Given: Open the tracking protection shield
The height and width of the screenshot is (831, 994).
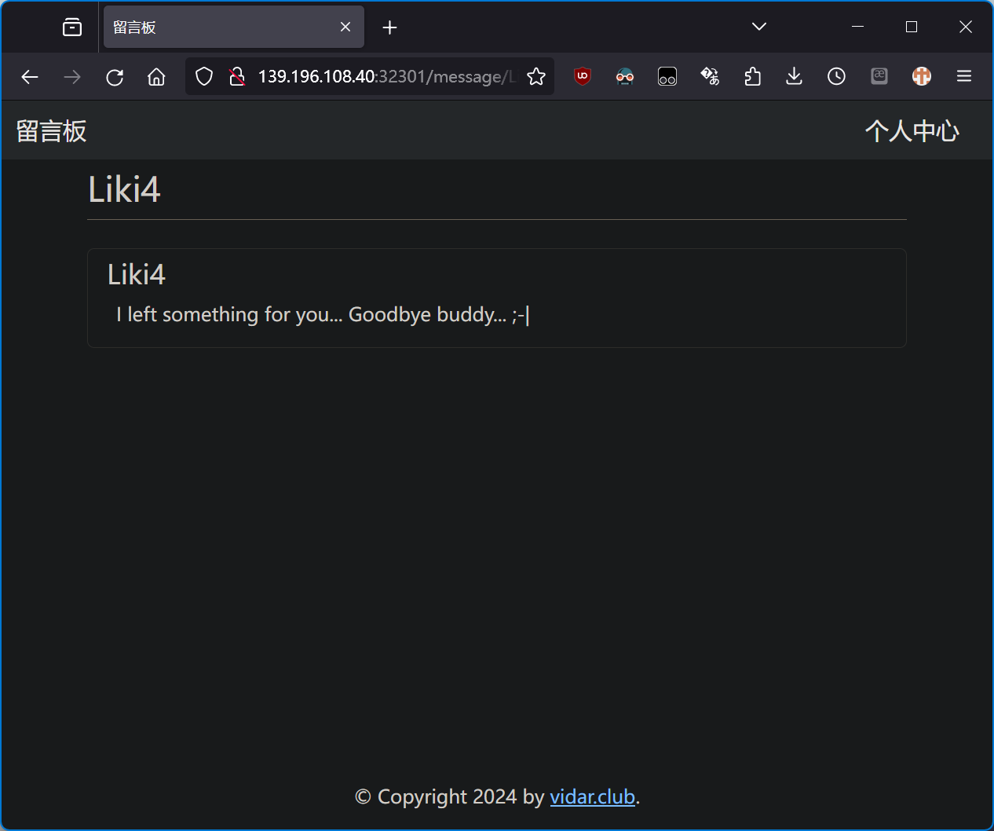Looking at the screenshot, I should point(204,76).
